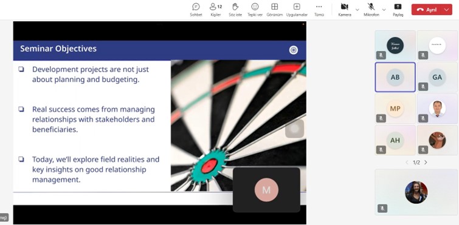Click bullet about stakeholders and beneficiaries
This screenshot has height=225, width=459.
pos(94,119)
